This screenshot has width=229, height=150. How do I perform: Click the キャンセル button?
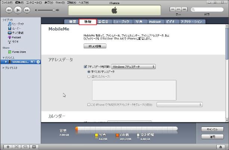point(212,129)
